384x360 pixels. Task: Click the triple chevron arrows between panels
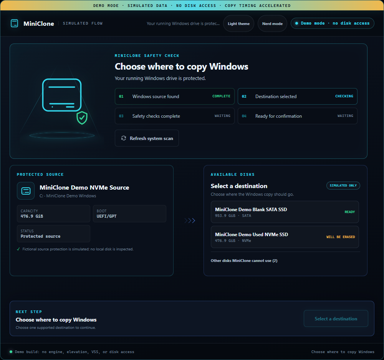[190, 220]
